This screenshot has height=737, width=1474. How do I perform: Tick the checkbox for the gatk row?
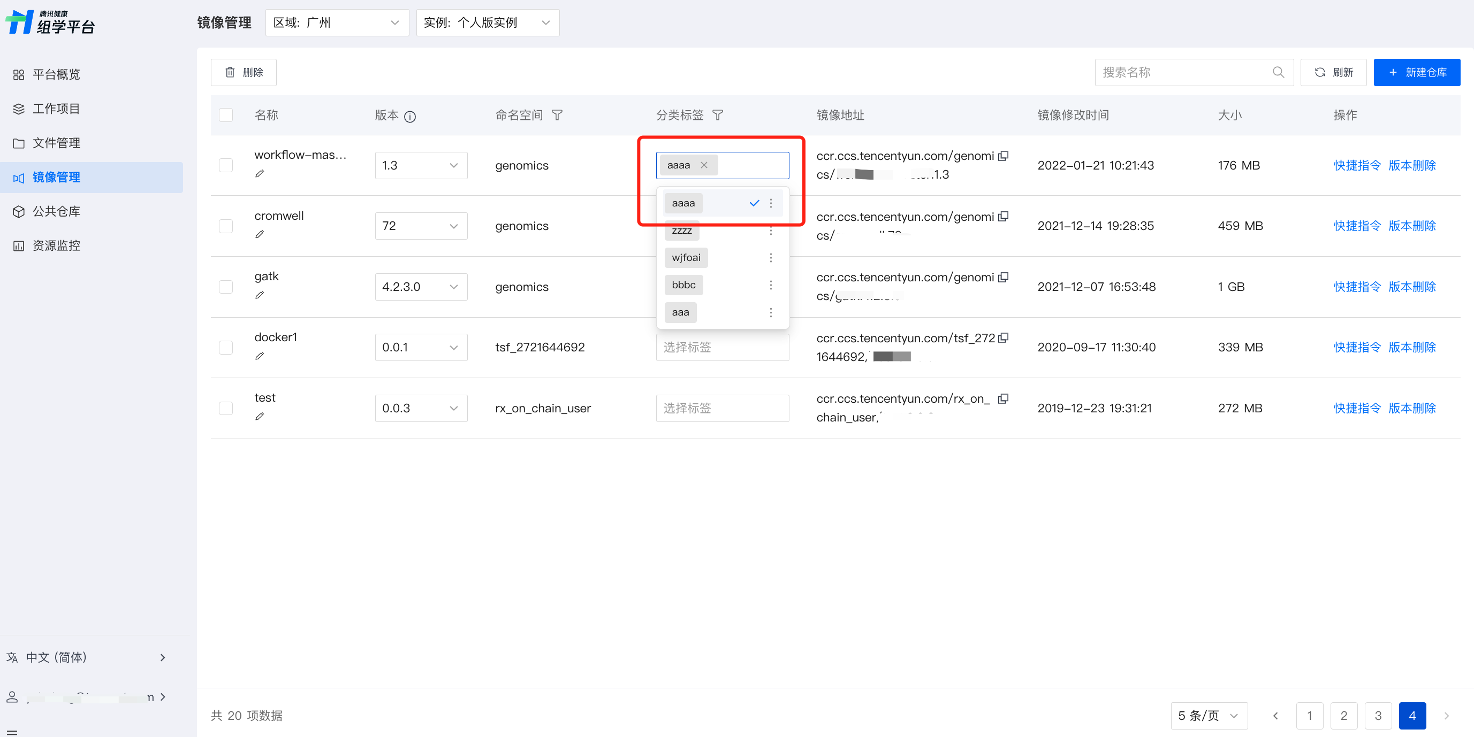point(226,287)
